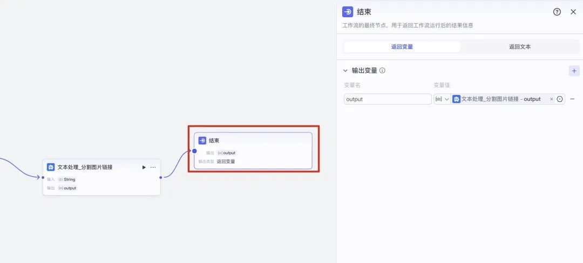The image size is (583, 263).
Task: Click the info icon beside 输出变量
Action: coord(382,71)
